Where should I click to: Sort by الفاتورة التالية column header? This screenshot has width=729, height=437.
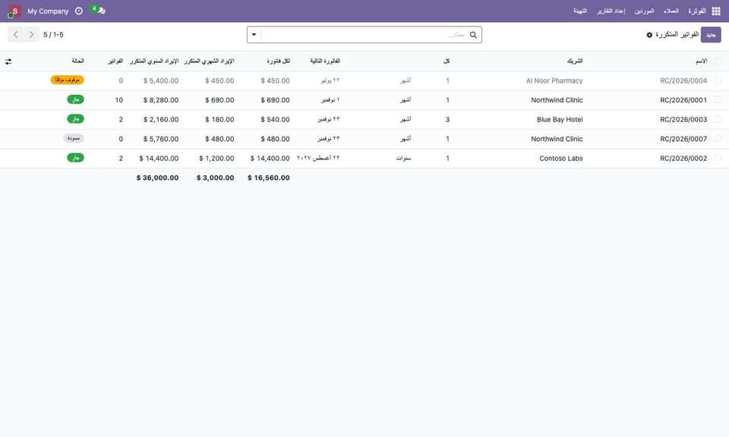click(325, 61)
